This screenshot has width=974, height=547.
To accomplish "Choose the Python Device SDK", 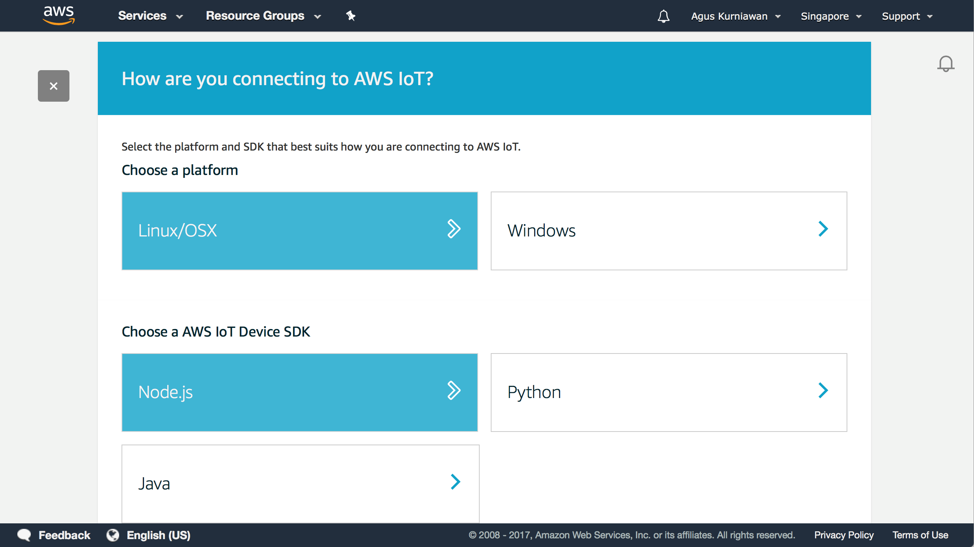I will (x=669, y=393).
